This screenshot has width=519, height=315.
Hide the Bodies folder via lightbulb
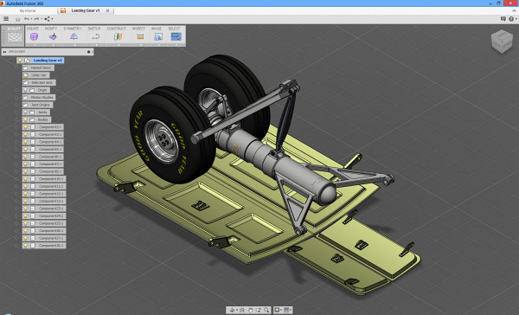tap(25, 119)
